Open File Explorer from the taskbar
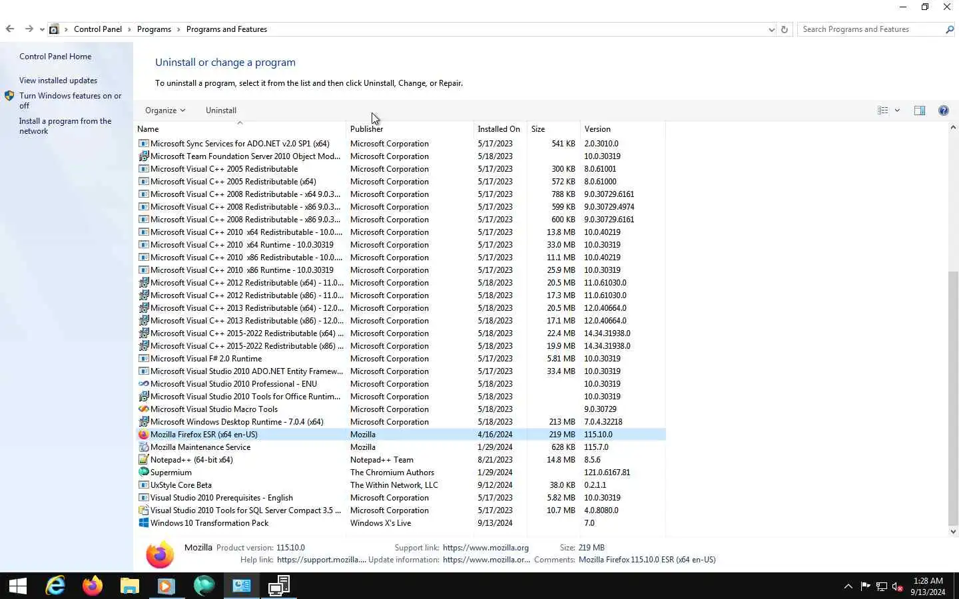Screen dimensions: 959x599 click(130, 586)
